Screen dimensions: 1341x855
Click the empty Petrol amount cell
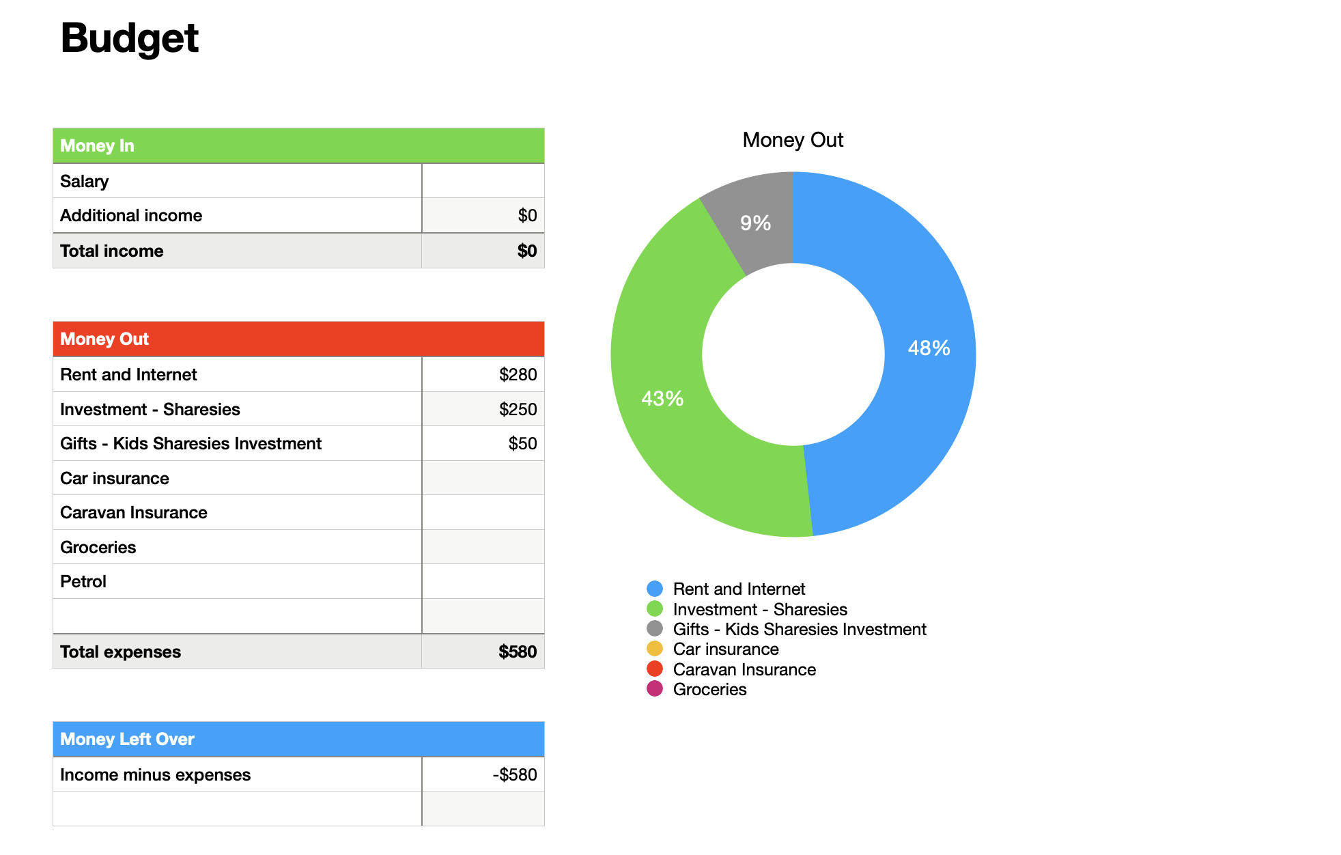pyautogui.click(x=483, y=582)
